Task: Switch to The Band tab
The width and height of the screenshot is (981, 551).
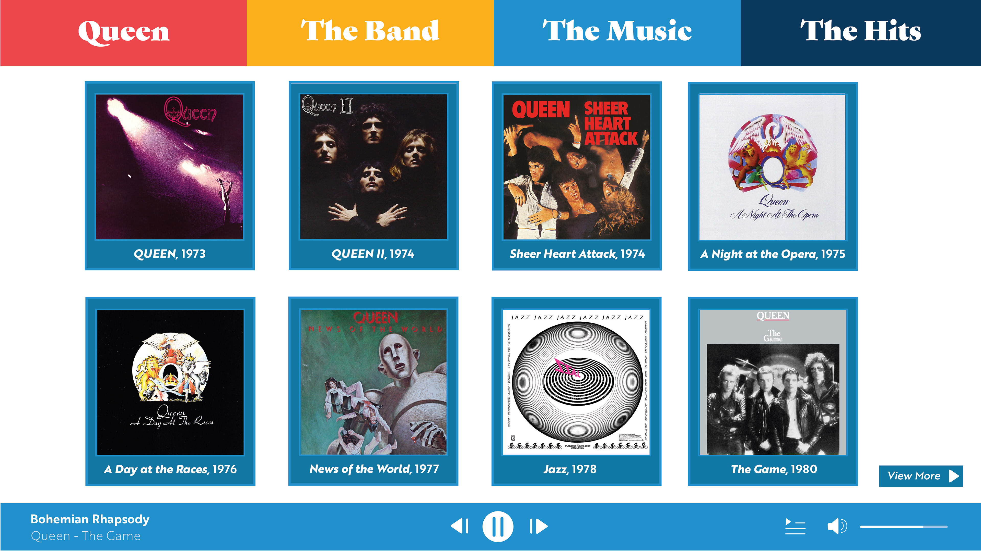Action: pyautogui.click(x=370, y=33)
